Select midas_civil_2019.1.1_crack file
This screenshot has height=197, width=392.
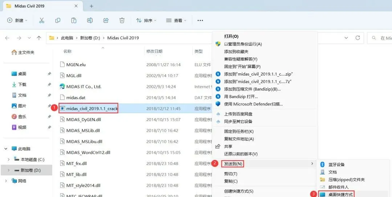coord(92,109)
